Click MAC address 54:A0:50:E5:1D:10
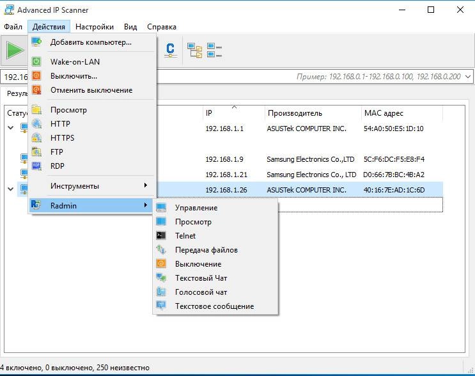 (x=393, y=129)
